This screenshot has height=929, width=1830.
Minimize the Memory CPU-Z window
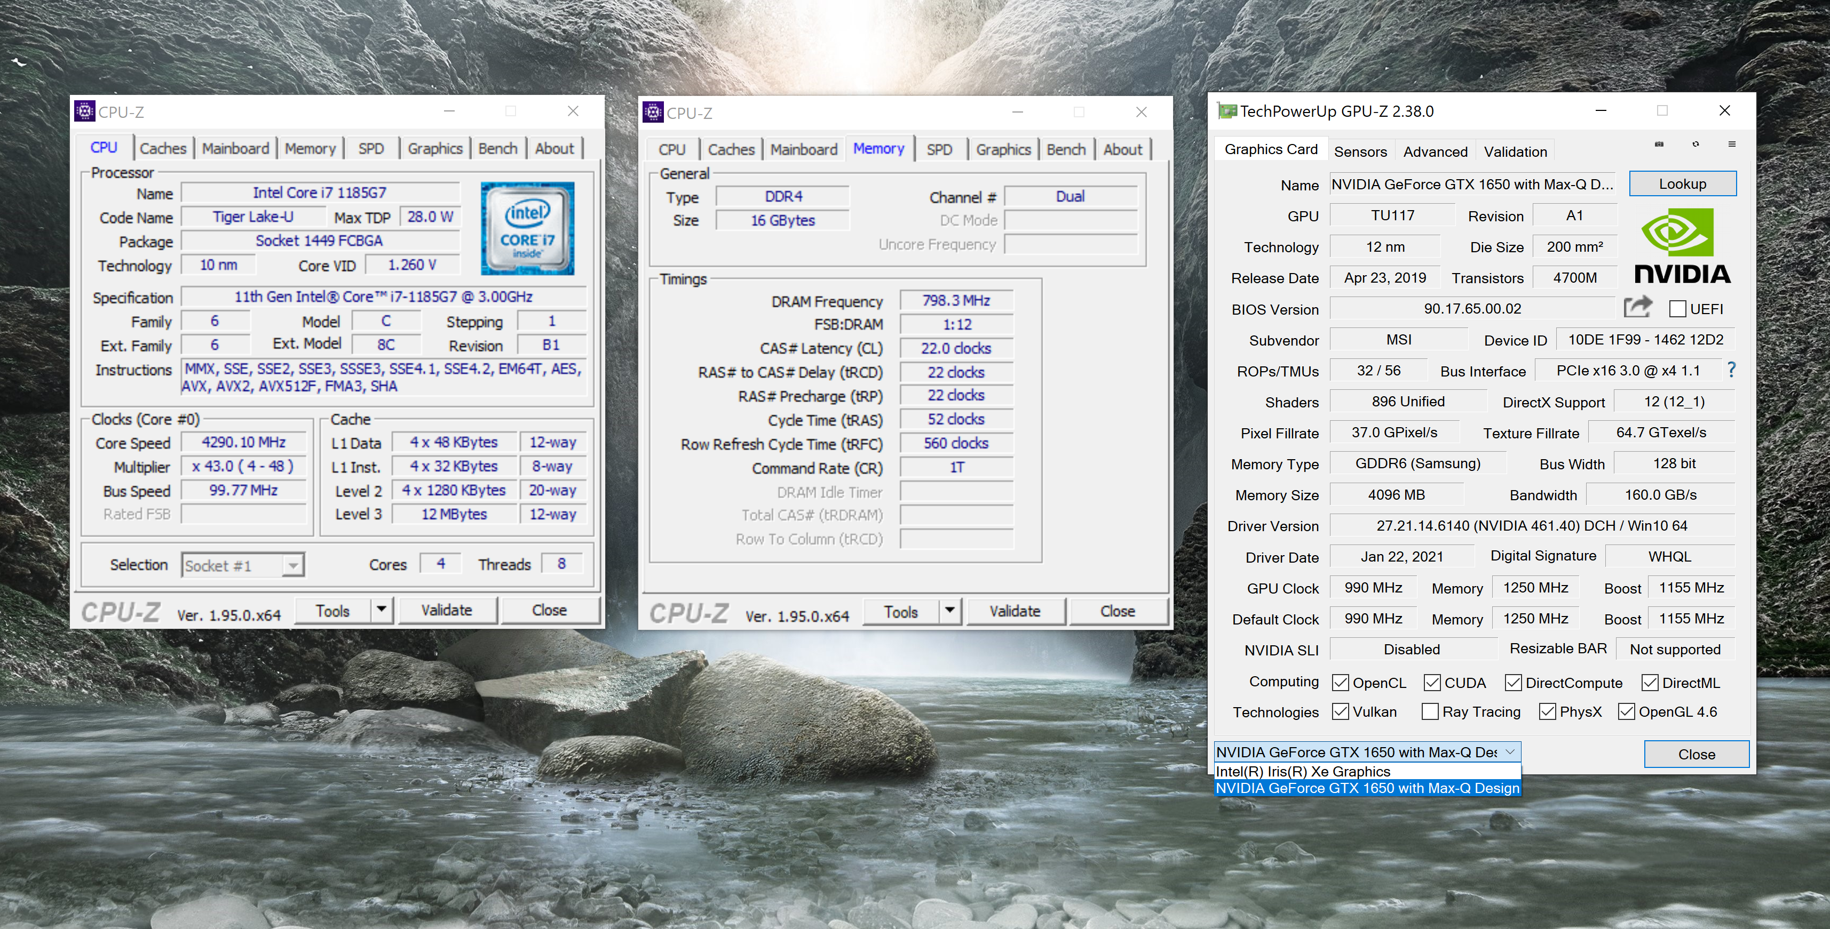(x=1017, y=112)
